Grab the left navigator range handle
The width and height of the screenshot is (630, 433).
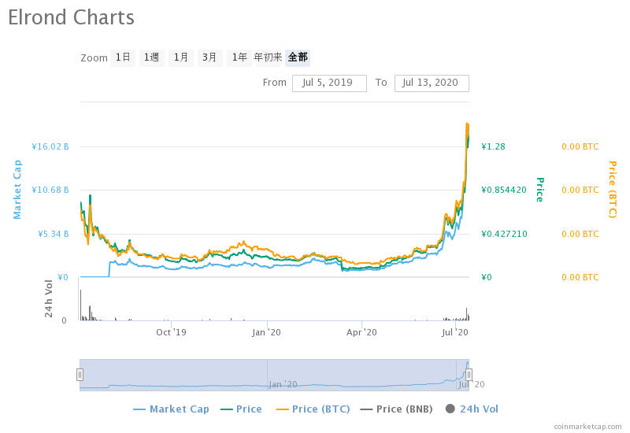tap(80, 375)
